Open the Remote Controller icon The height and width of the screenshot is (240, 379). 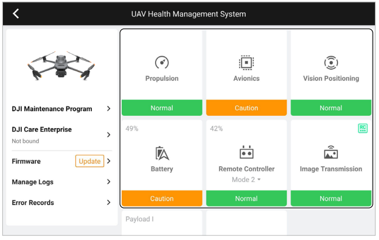coord(246,152)
